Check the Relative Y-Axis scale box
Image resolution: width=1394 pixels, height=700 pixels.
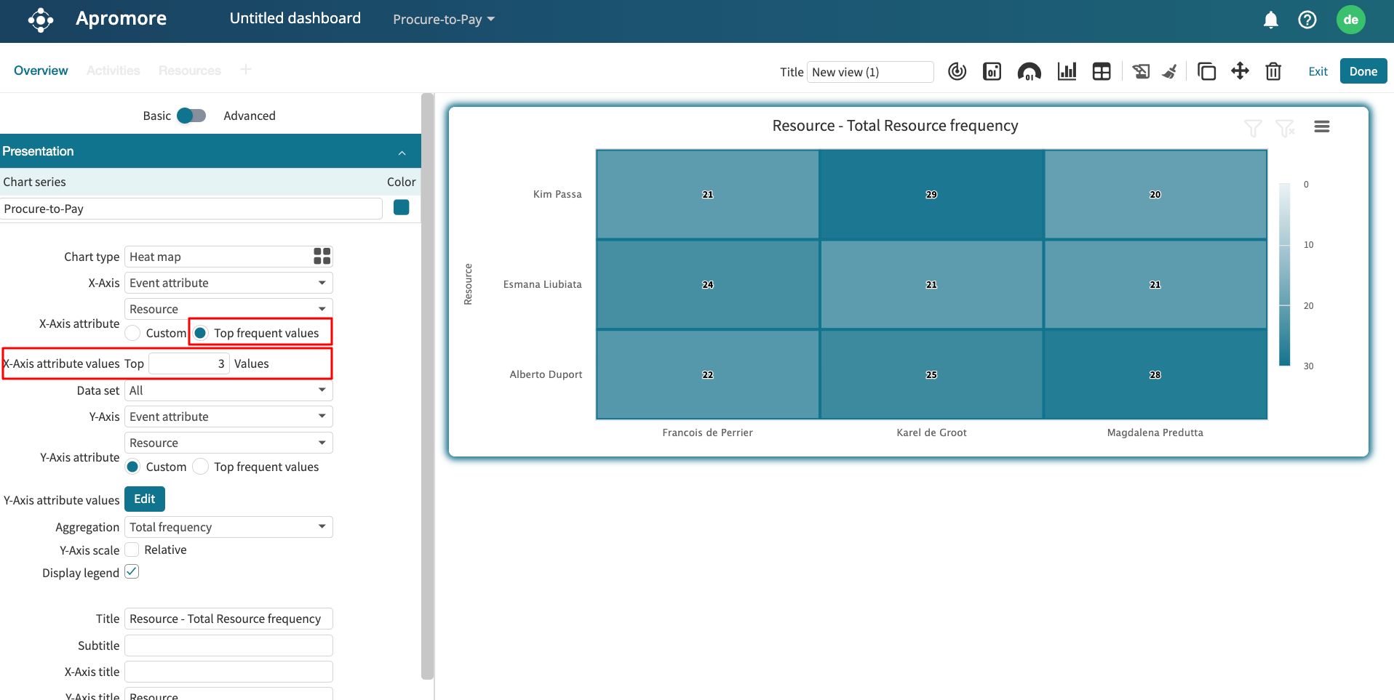pyautogui.click(x=132, y=550)
